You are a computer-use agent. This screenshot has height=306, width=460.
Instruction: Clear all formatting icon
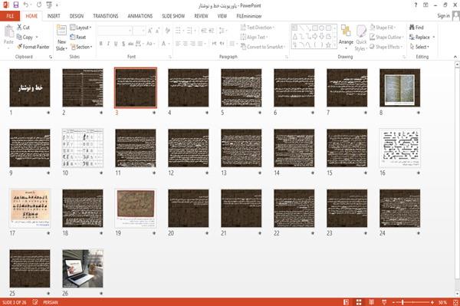[167, 31]
